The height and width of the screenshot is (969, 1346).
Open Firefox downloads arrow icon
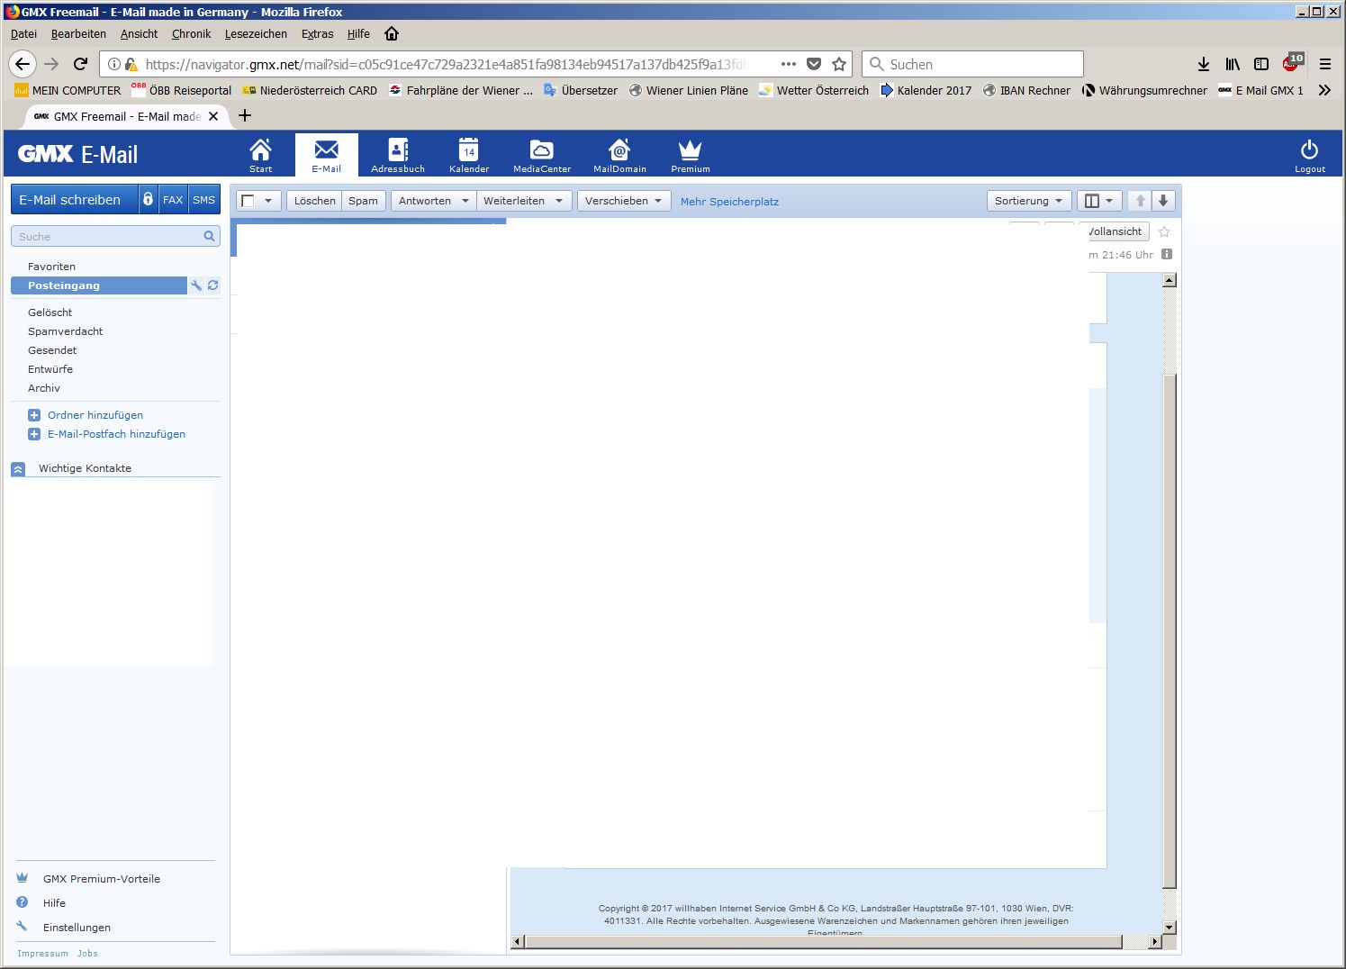coord(1204,64)
